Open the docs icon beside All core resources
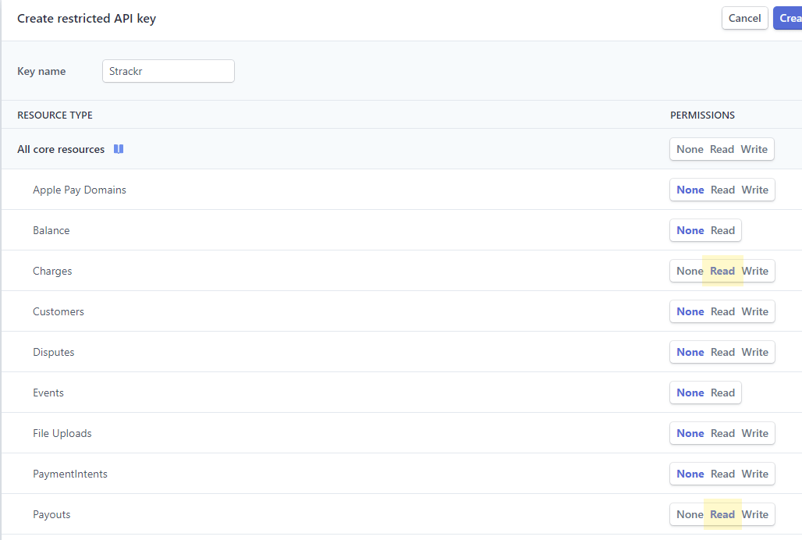Screen dimensions: 802x540 coord(119,149)
